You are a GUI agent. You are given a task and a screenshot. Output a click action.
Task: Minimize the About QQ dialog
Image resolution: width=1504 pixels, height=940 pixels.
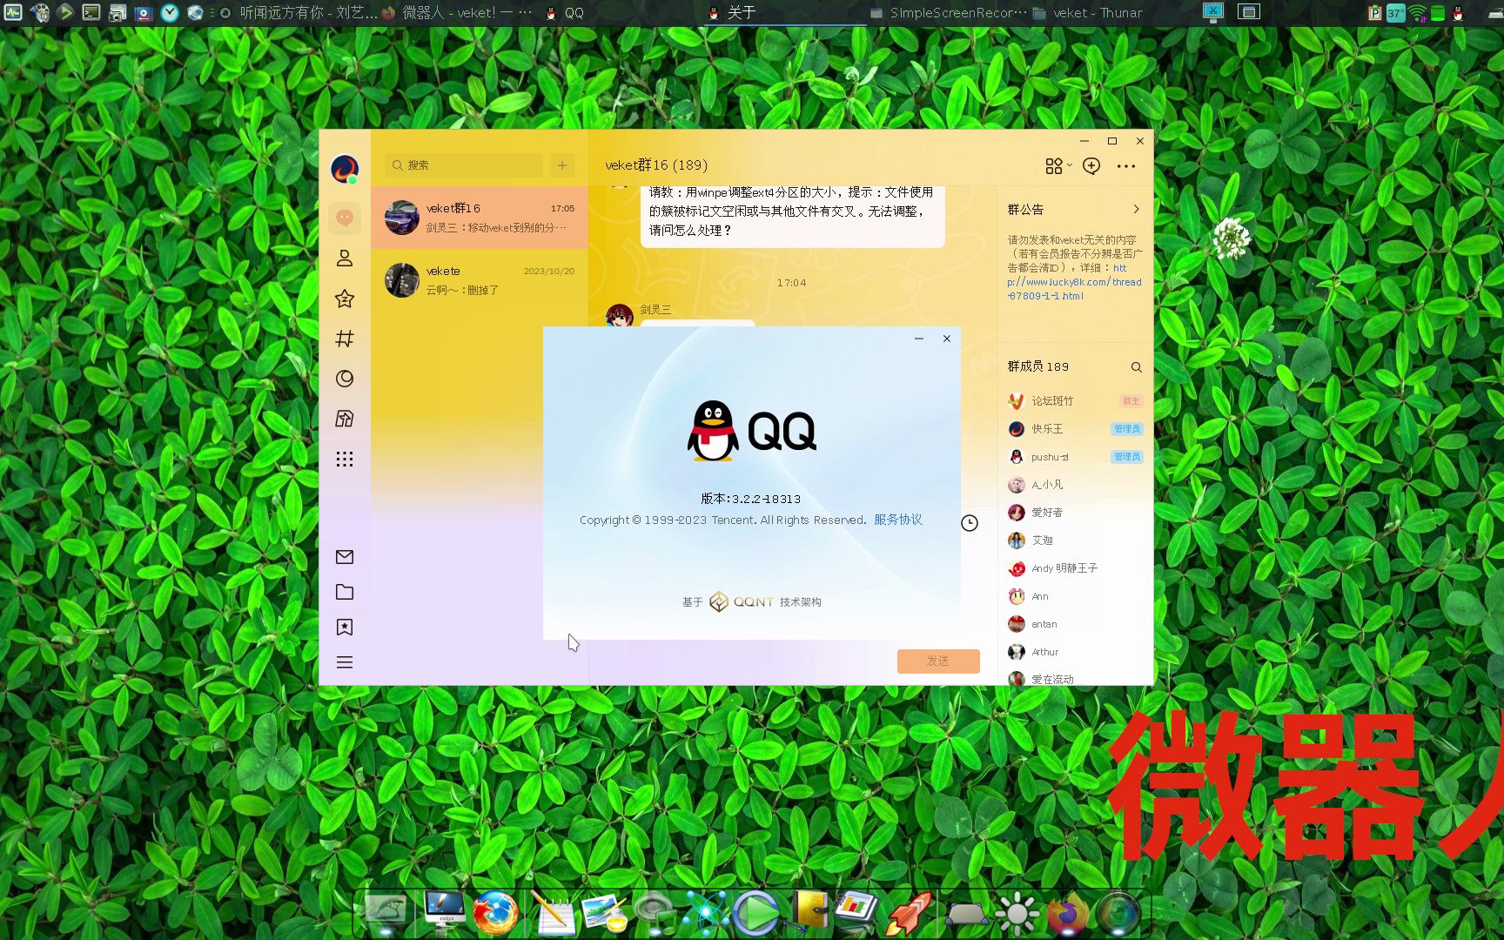point(919,339)
